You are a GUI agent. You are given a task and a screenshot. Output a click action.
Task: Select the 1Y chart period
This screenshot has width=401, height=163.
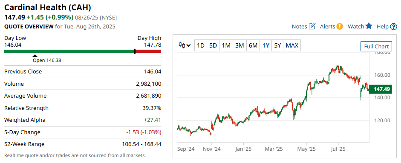(x=266, y=45)
